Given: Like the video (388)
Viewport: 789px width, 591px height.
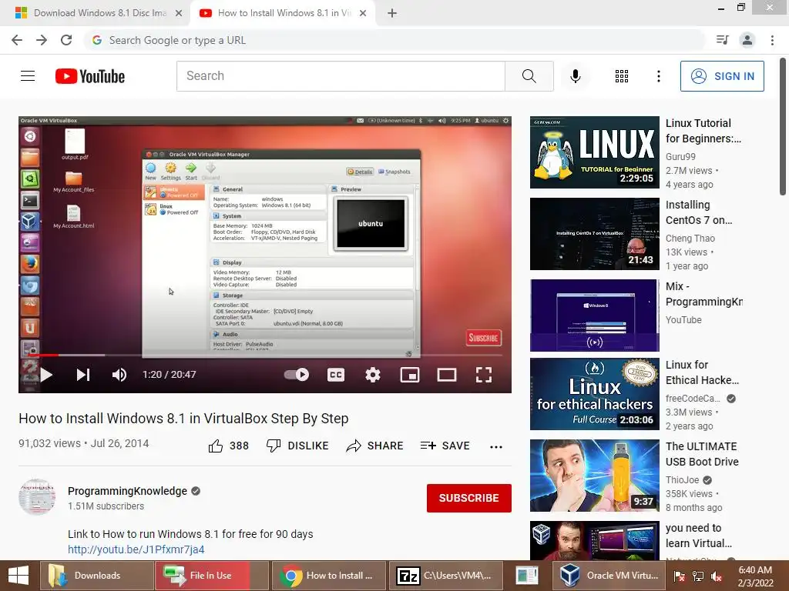Looking at the screenshot, I should point(228,446).
